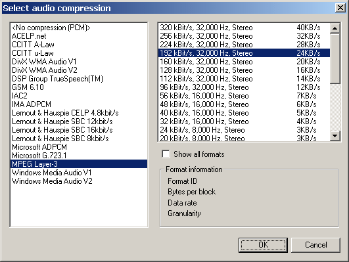Select DivX WMA Audio V2
The image size is (349, 262).
point(79,70)
